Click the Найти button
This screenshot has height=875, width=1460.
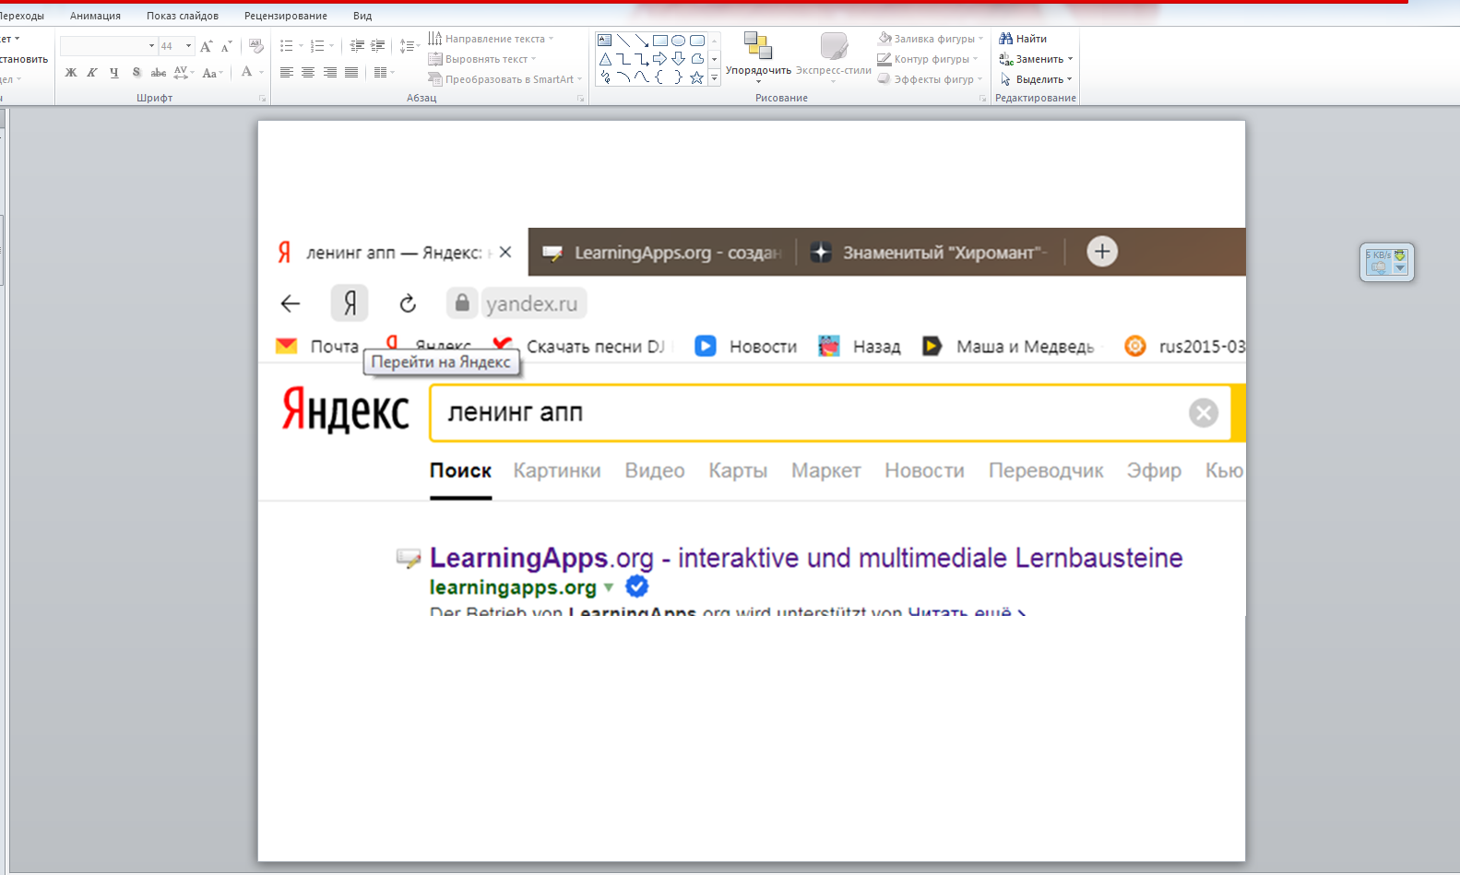[x=1024, y=39]
